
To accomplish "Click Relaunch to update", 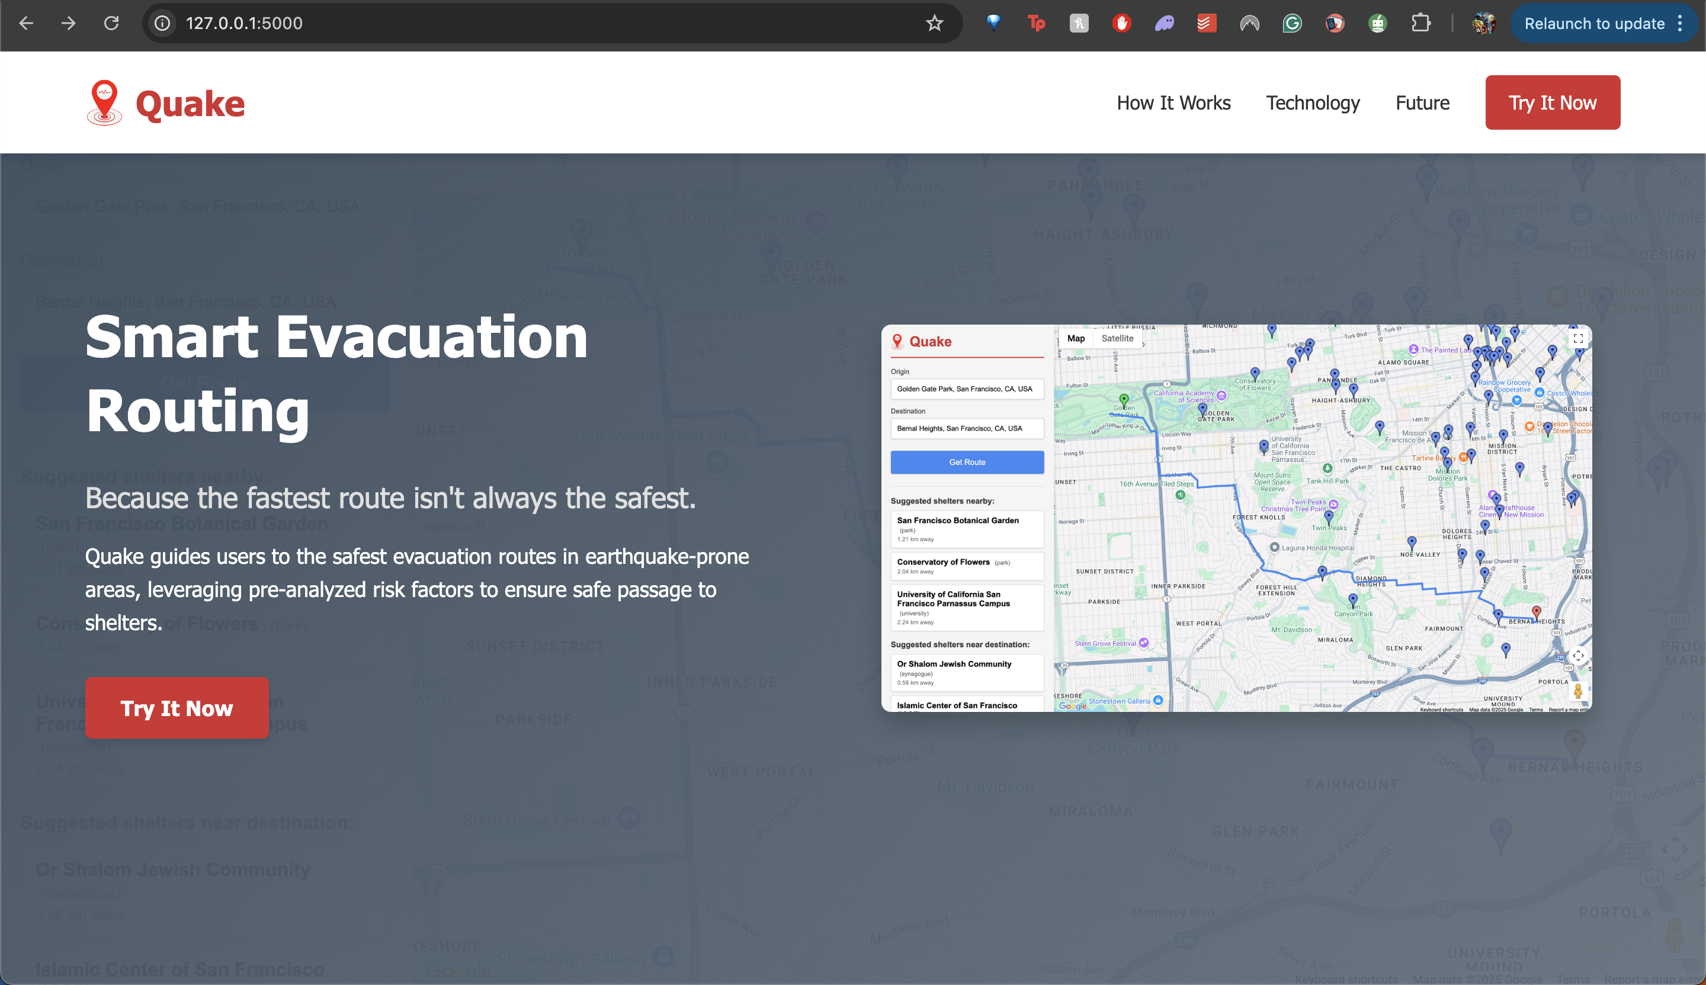I will pos(1593,24).
